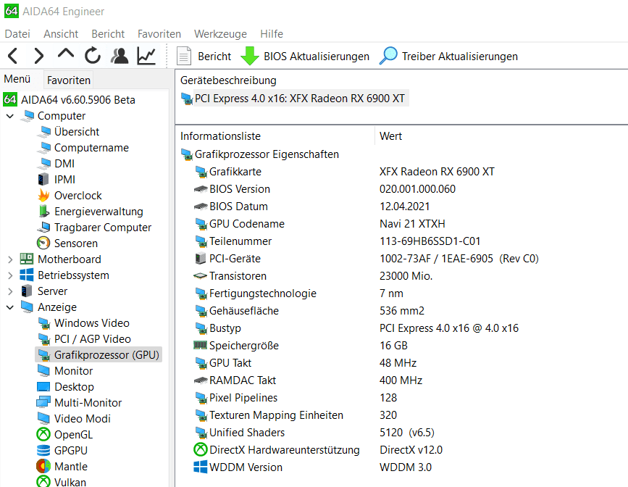Click the OpenGL Xbox-style icon

(x=43, y=434)
